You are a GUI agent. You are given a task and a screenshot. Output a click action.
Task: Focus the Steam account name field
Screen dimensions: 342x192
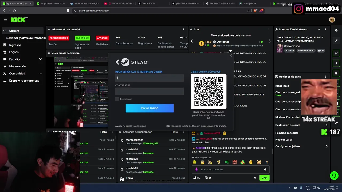pos(150,78)
